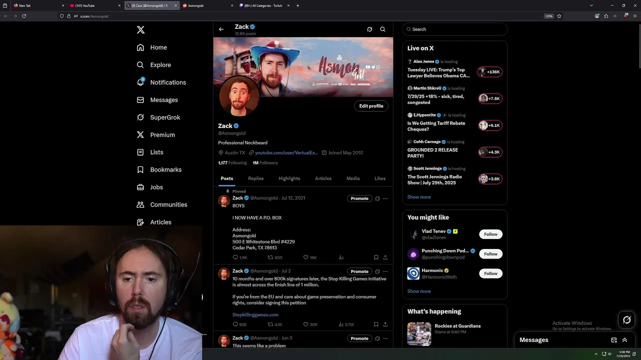
Task: Promote the Jun 5 post
Action: tap(360, 338)
